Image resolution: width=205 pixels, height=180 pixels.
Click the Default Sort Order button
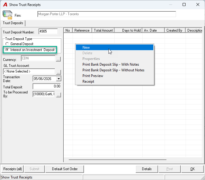tap(65, 169)
